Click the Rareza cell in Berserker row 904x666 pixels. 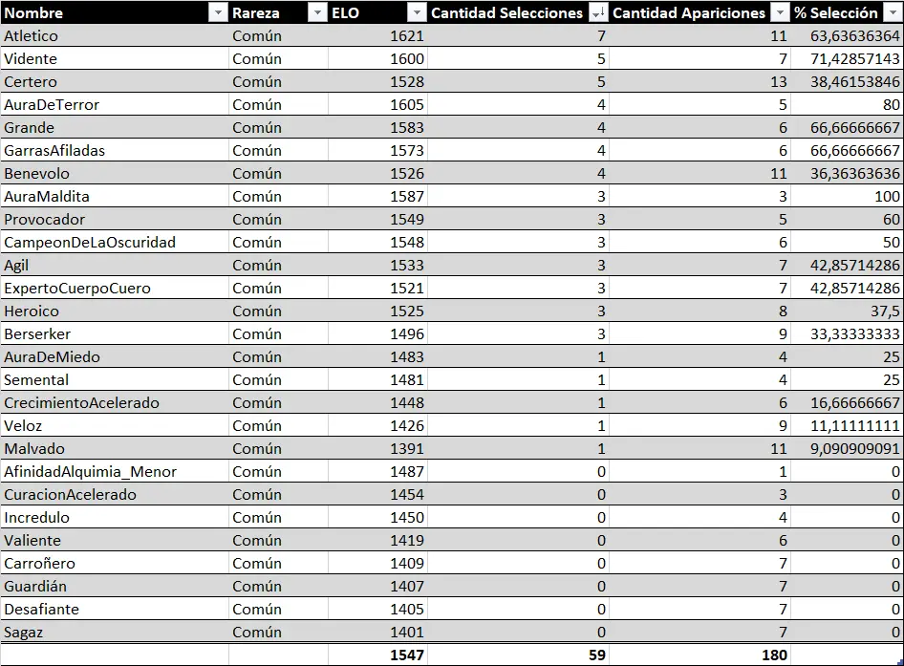pos(278,334)
